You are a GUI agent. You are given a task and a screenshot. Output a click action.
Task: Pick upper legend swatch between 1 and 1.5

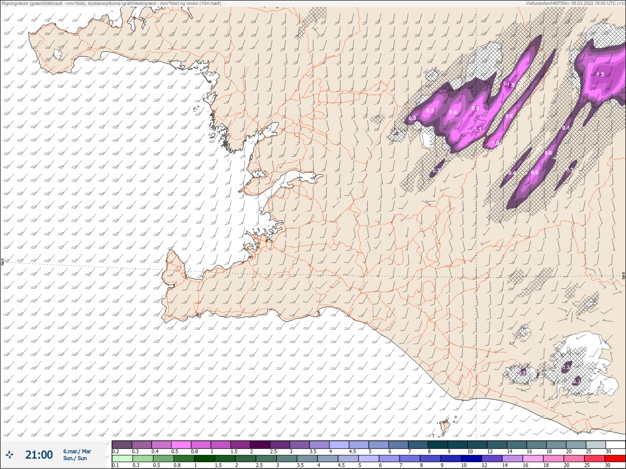pyautogui.click(x=221, y=445)
